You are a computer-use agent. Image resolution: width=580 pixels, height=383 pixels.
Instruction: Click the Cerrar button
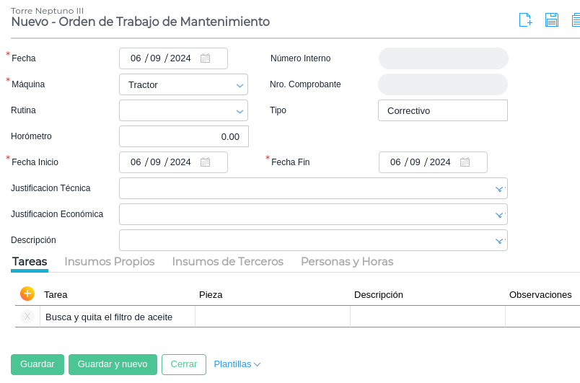click(x=184, y=364)
